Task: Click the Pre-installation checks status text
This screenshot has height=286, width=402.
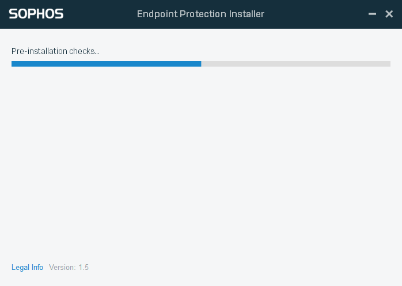Action: click(55, 51)
